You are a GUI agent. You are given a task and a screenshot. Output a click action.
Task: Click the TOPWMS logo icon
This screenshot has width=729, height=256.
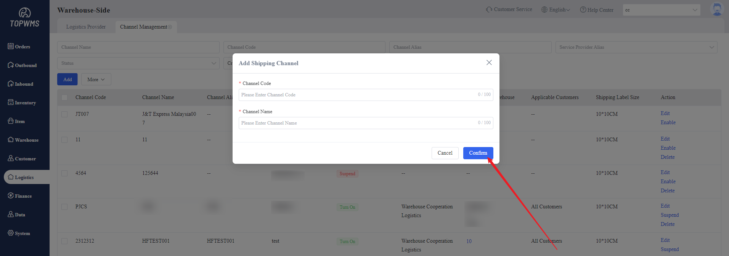(x=25, y=13)
